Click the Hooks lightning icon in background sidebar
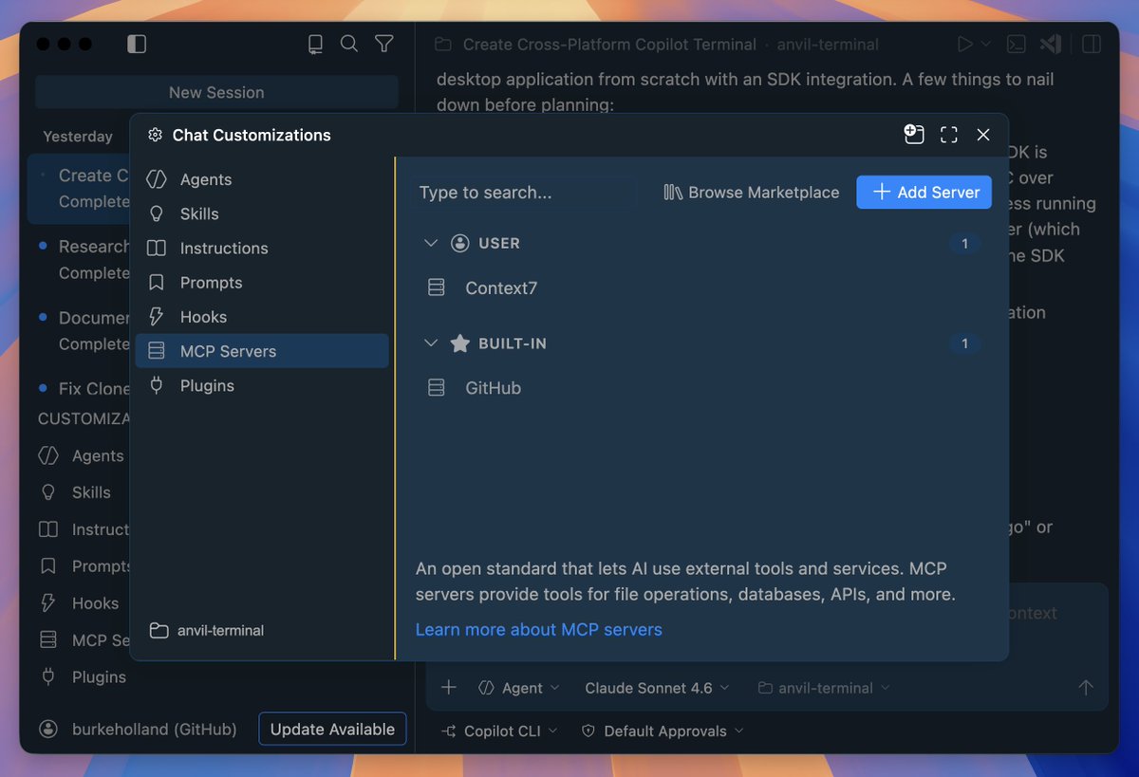 pyautogui.click(x=48, y=603)
